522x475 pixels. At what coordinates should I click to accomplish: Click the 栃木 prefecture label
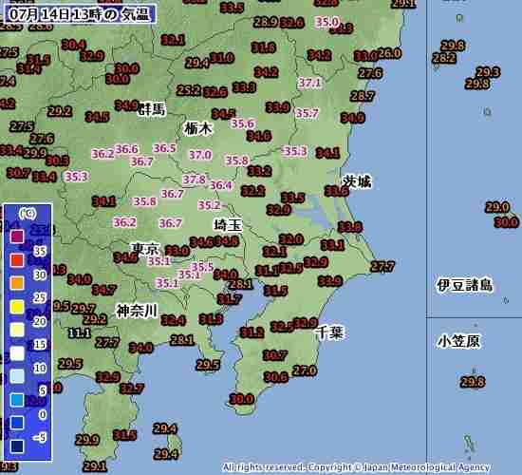point(197,128)
